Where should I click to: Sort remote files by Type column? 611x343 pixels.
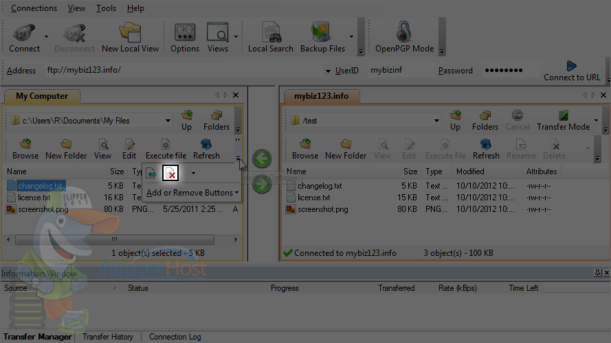[x=436, y=171]
